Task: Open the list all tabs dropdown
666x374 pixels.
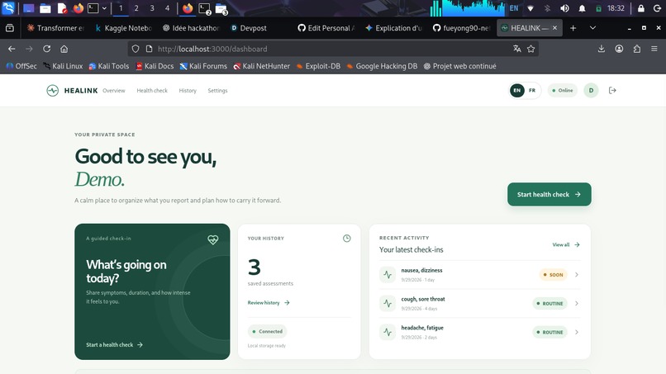Action: (x=592, y=28)
